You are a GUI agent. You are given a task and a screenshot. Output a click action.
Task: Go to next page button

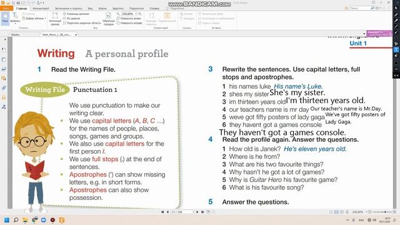(197, 212)
